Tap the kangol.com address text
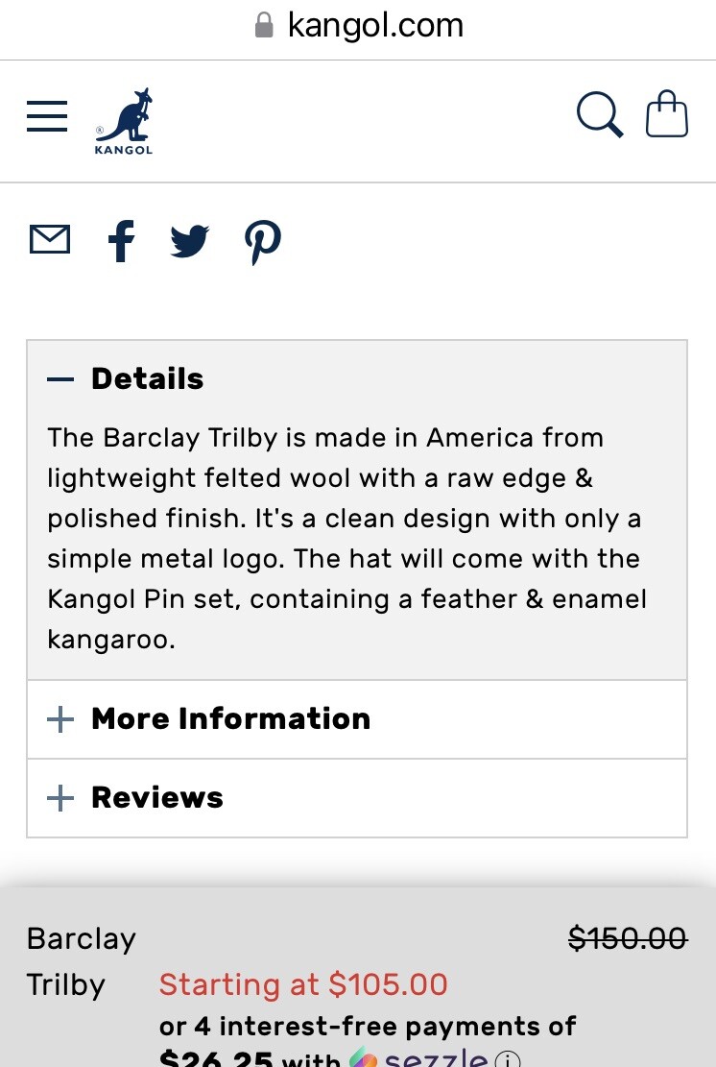 pyautogui.click(x=375, y=26)
